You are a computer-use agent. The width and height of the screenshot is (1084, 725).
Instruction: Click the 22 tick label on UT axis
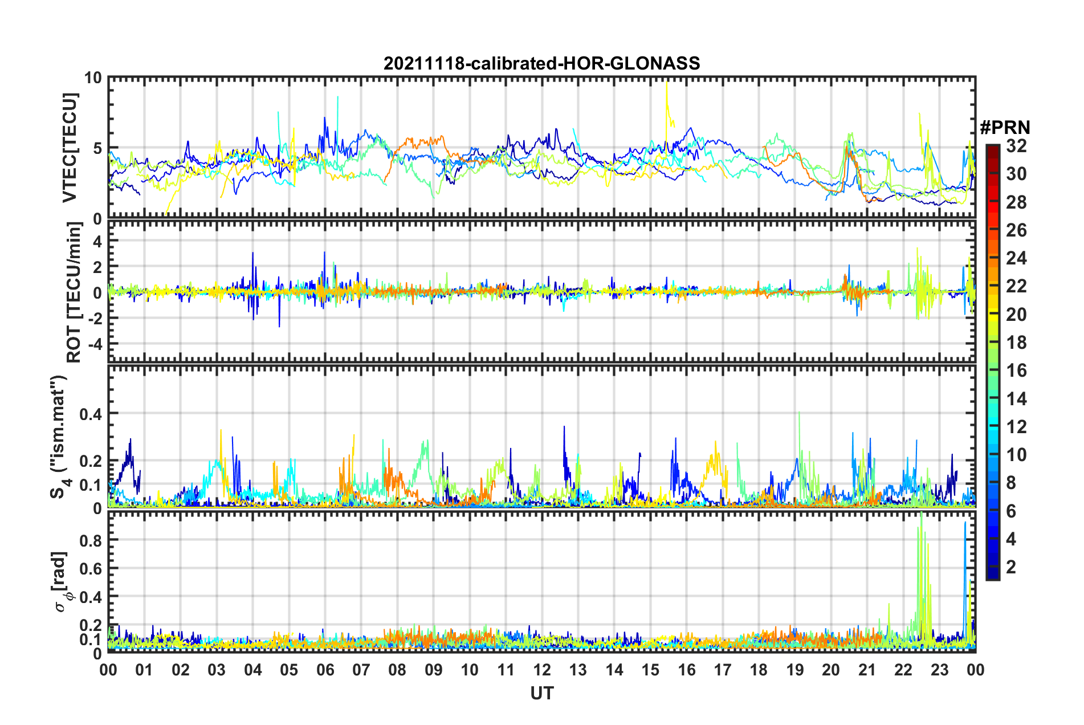coord(903,670)
